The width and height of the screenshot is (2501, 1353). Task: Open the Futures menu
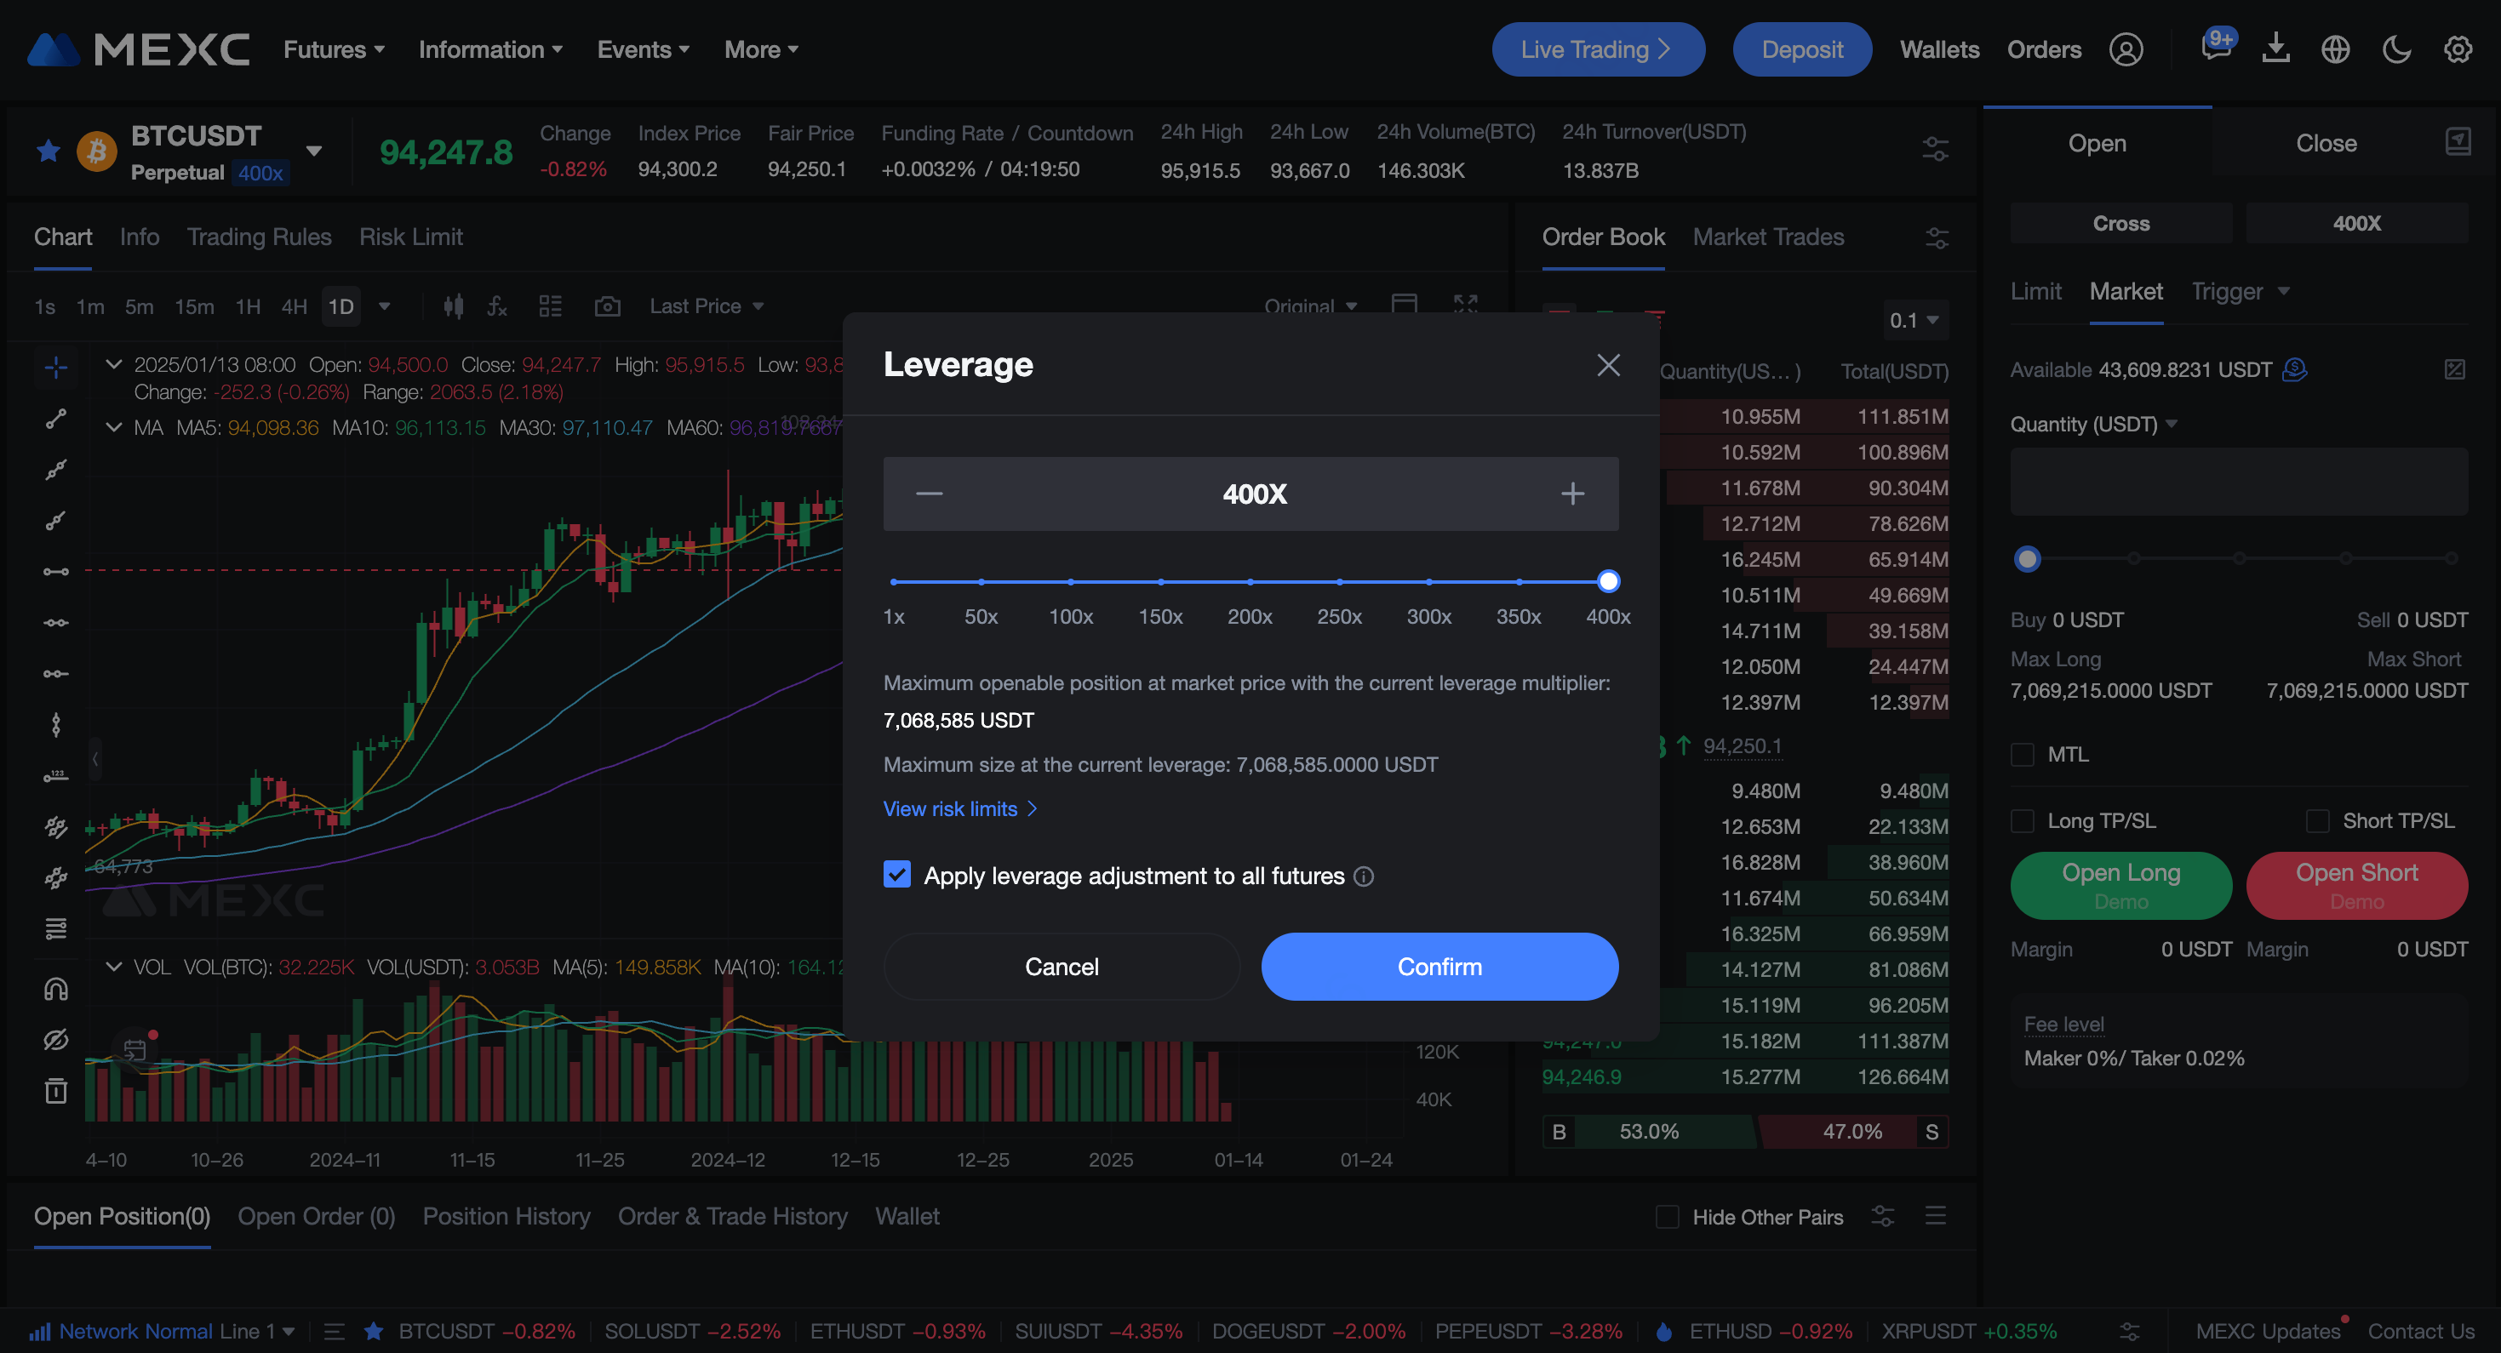coord(334,49)
